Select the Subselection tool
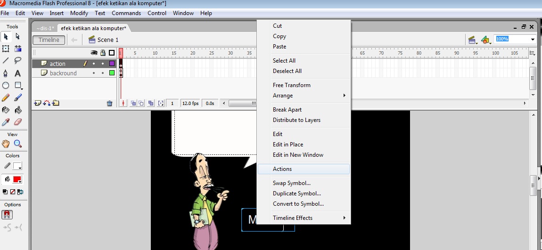 click(x=17, y=36)
